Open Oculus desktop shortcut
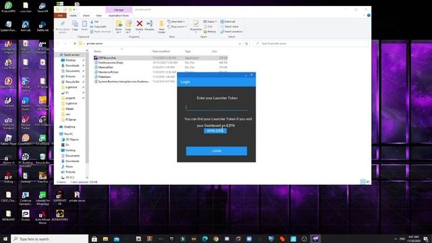This screenshot has height=243, width=432. pos(26,215)
